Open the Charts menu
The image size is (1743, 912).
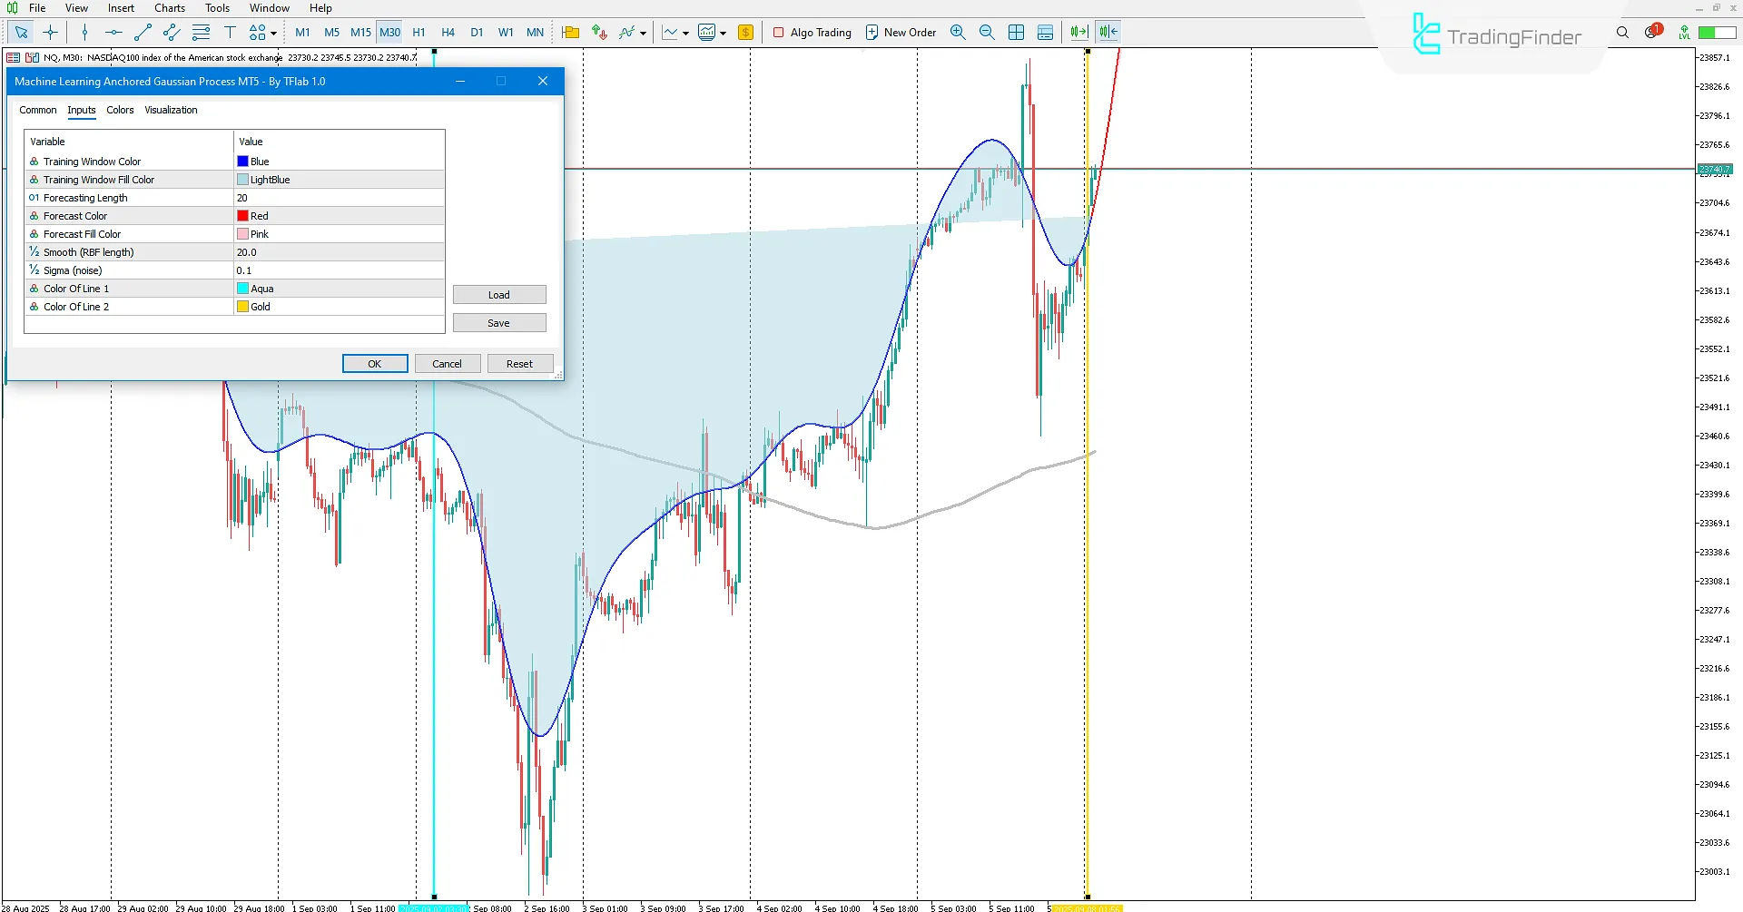(x=169, y=8)
